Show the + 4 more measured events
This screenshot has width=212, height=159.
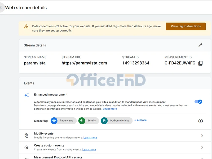click(x=140, y=120)
